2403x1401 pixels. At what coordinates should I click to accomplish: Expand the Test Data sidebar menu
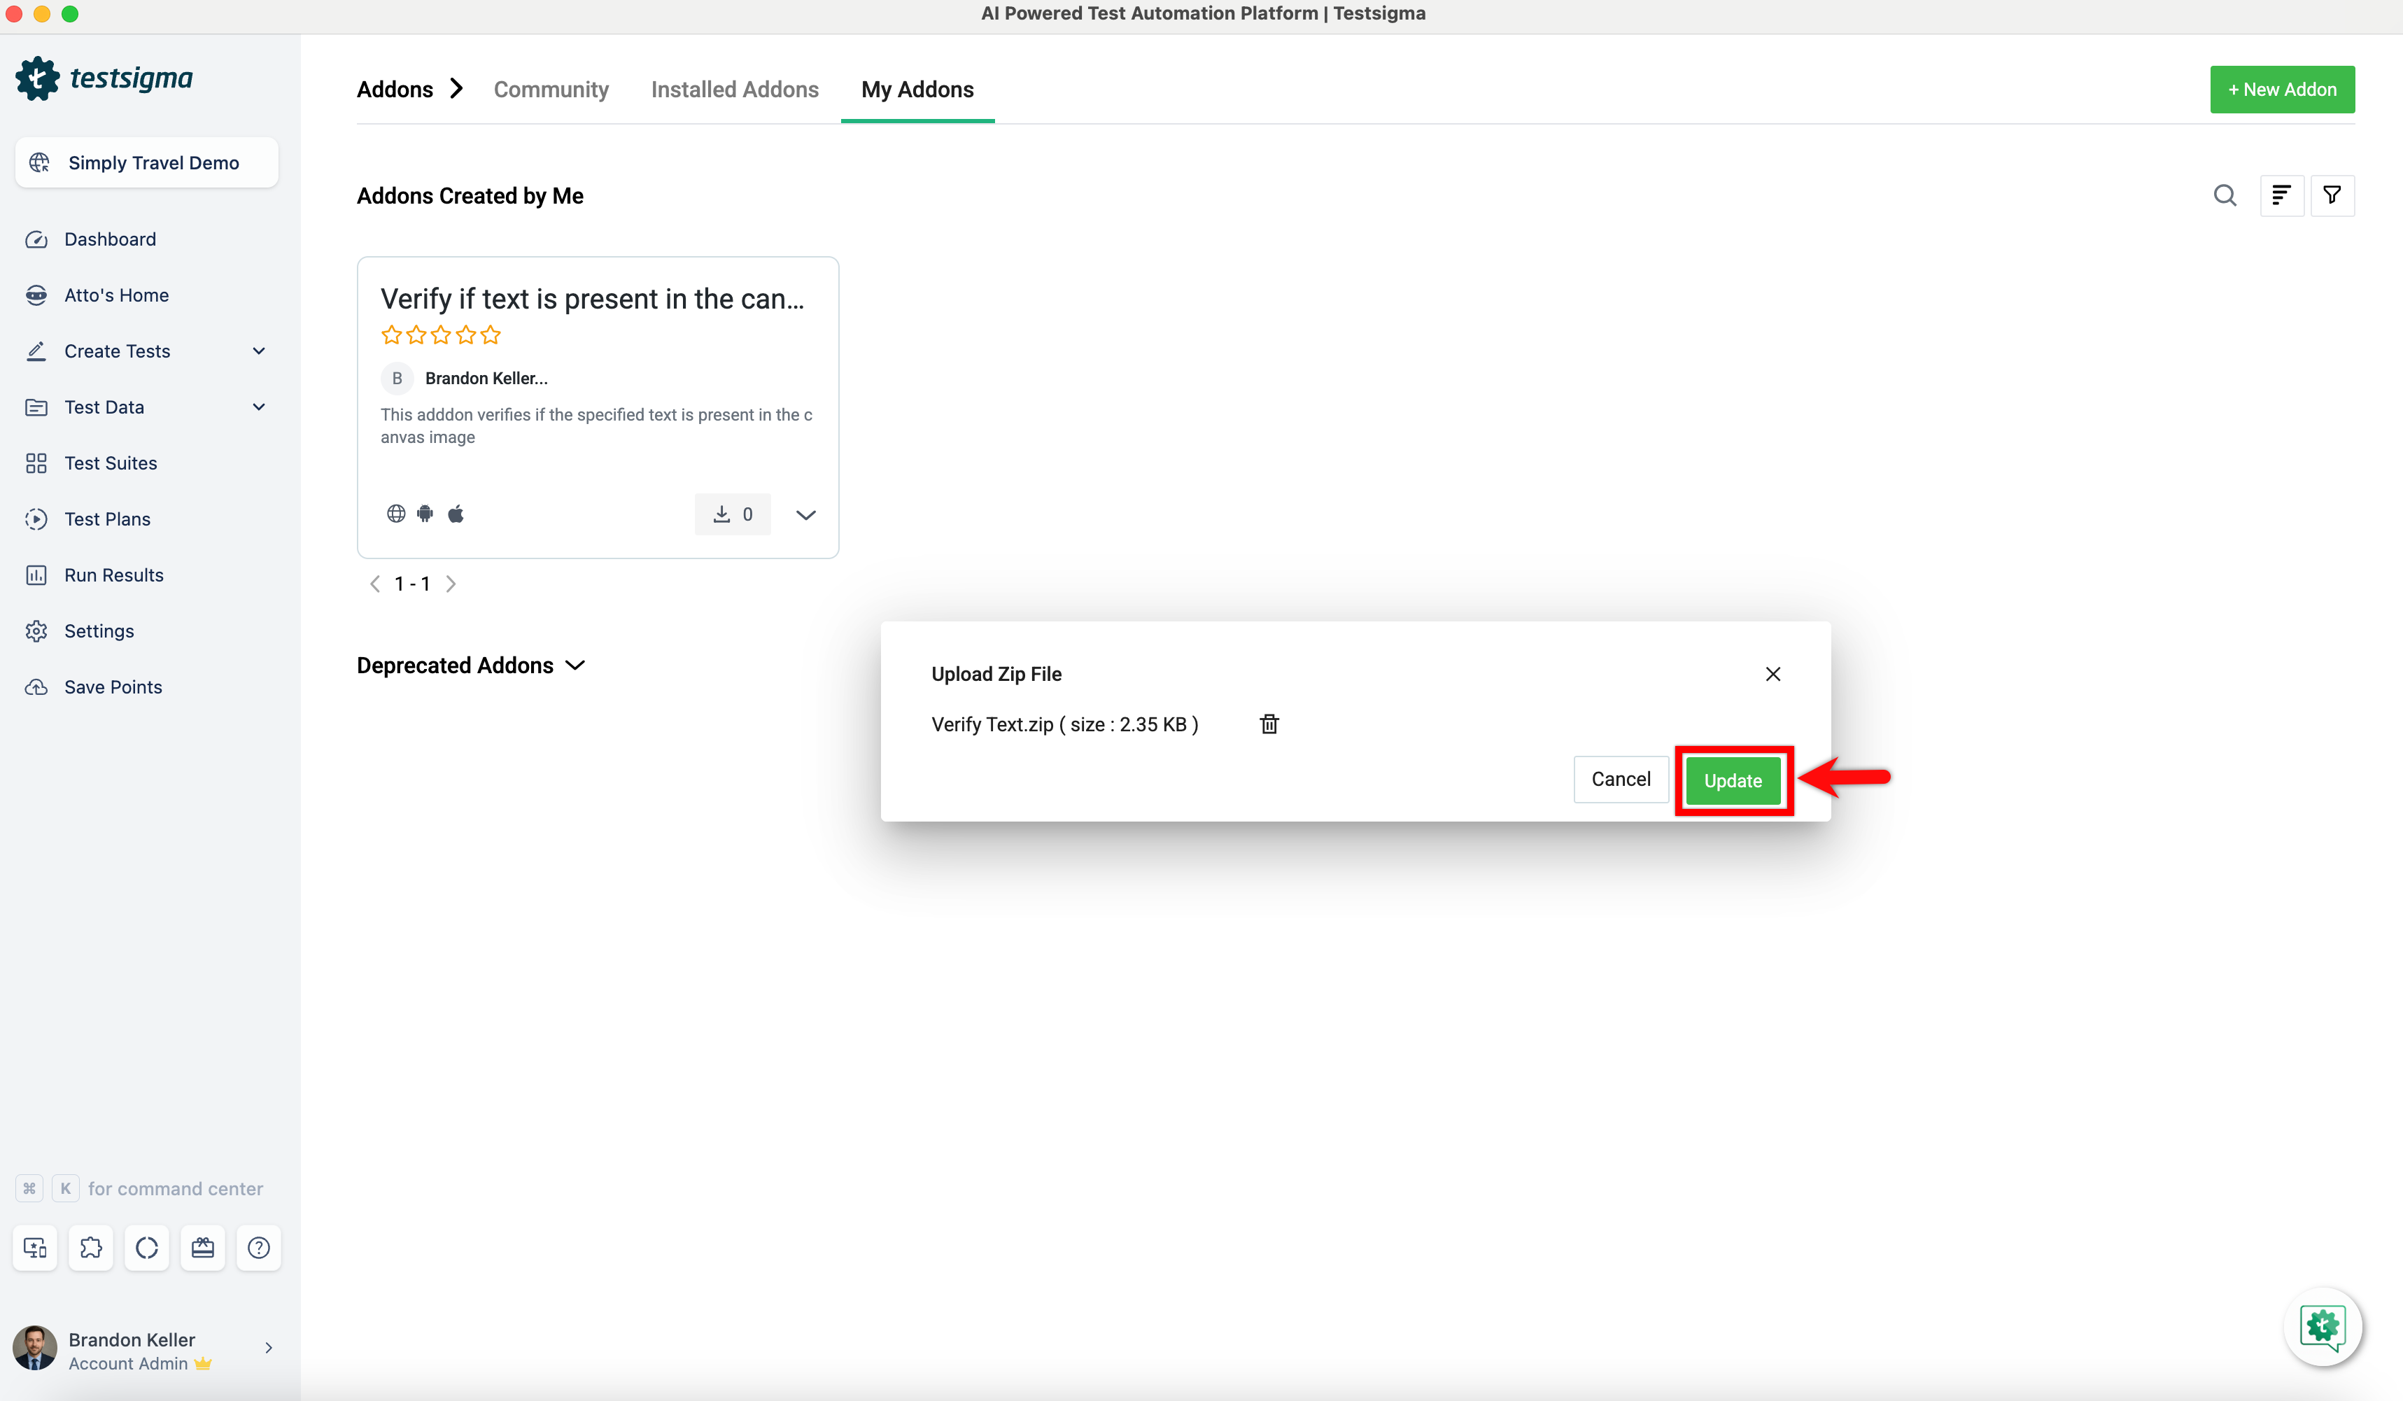(258, 407)
